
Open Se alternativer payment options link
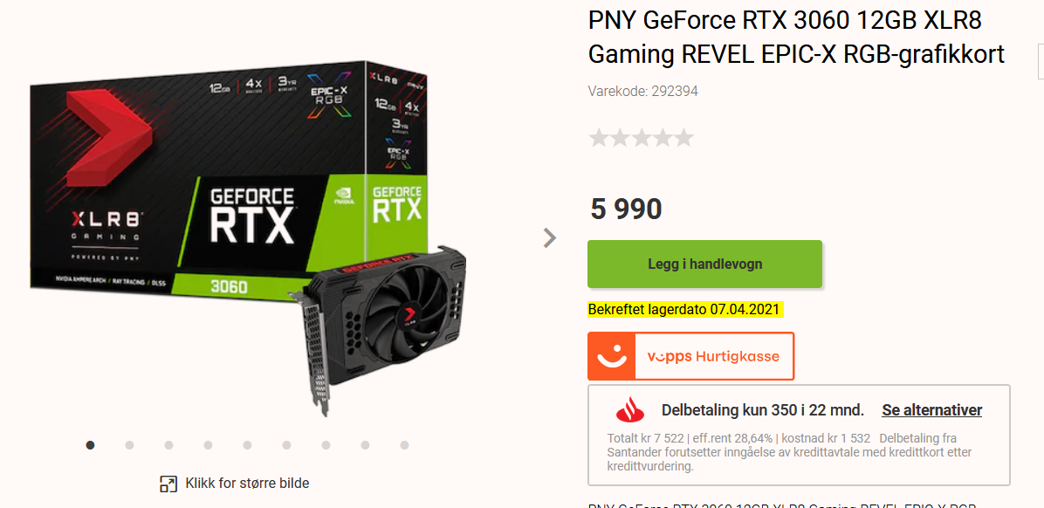[931, 411]
